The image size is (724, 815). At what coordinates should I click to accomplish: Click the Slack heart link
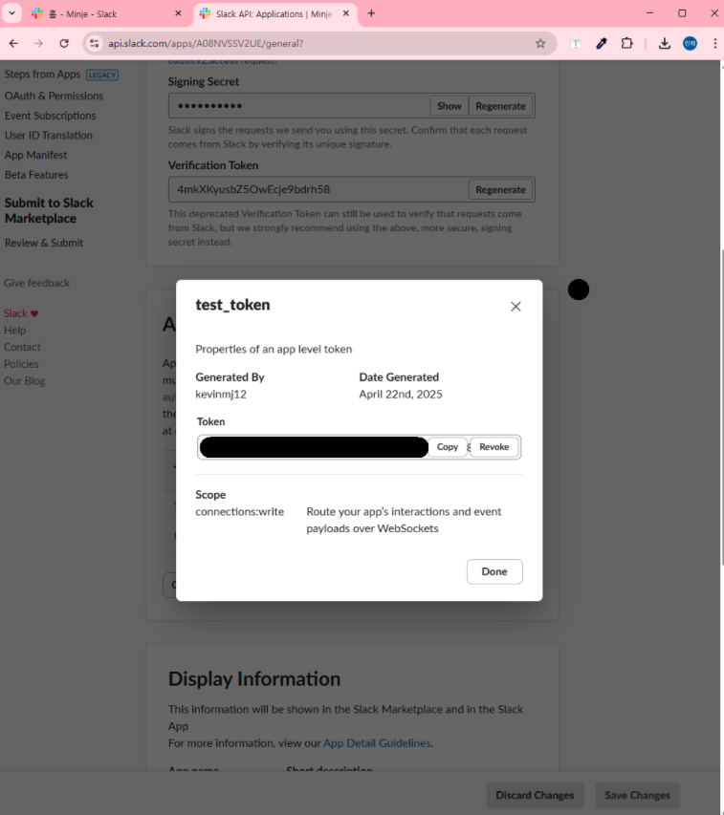click(21, 313)
